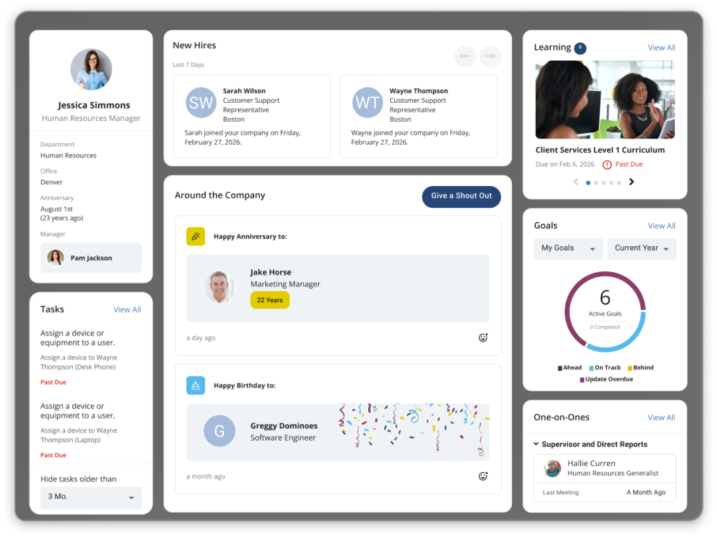The height and width of the screenshot is (538, 717).
Task: Toggle the Update Overdue legend item
Action: [606, 379]
